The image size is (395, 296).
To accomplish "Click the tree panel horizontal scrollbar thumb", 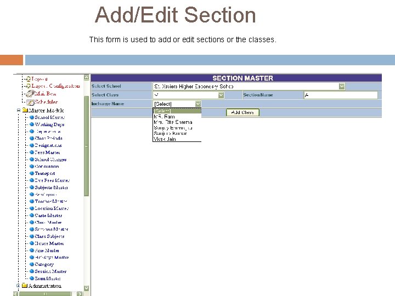I will (x=46, y=294).
